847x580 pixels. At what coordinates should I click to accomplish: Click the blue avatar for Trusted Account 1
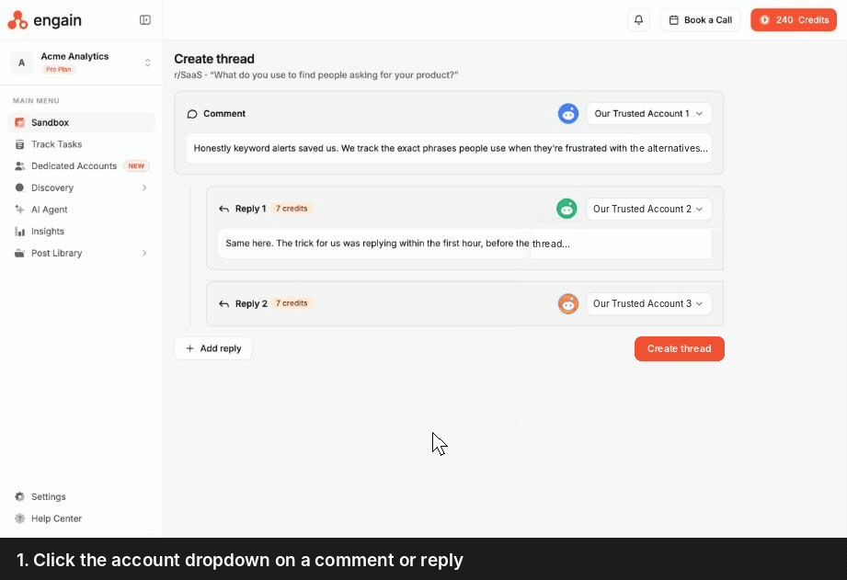coord(568,113)
